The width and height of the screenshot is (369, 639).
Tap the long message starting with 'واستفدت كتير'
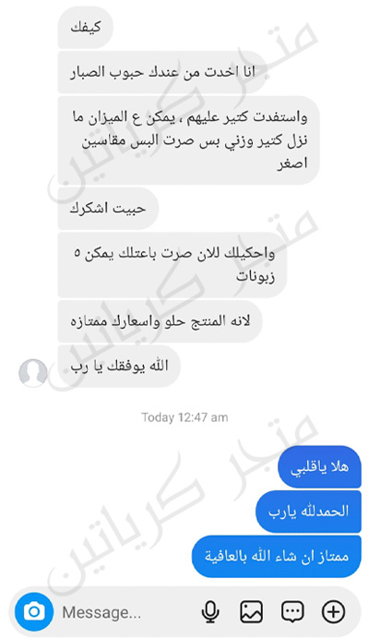tap(188, 140)
